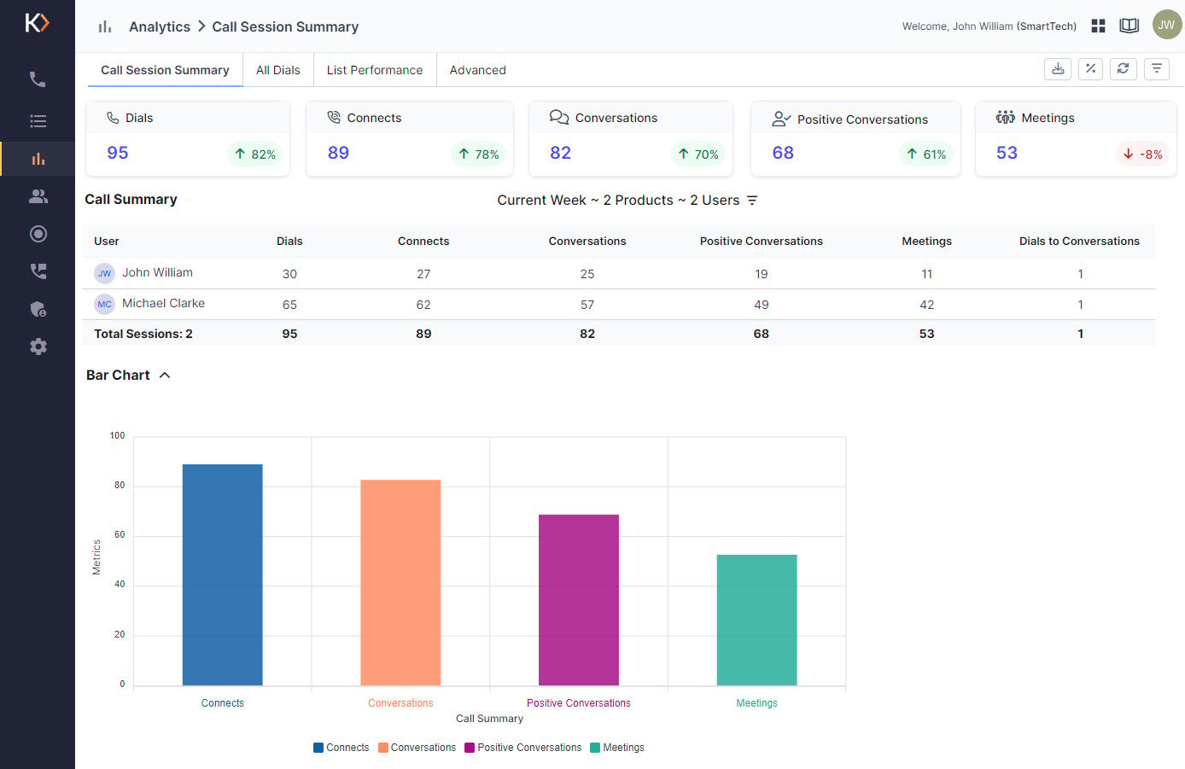Open the documentation book icon

coord(1129,26)
